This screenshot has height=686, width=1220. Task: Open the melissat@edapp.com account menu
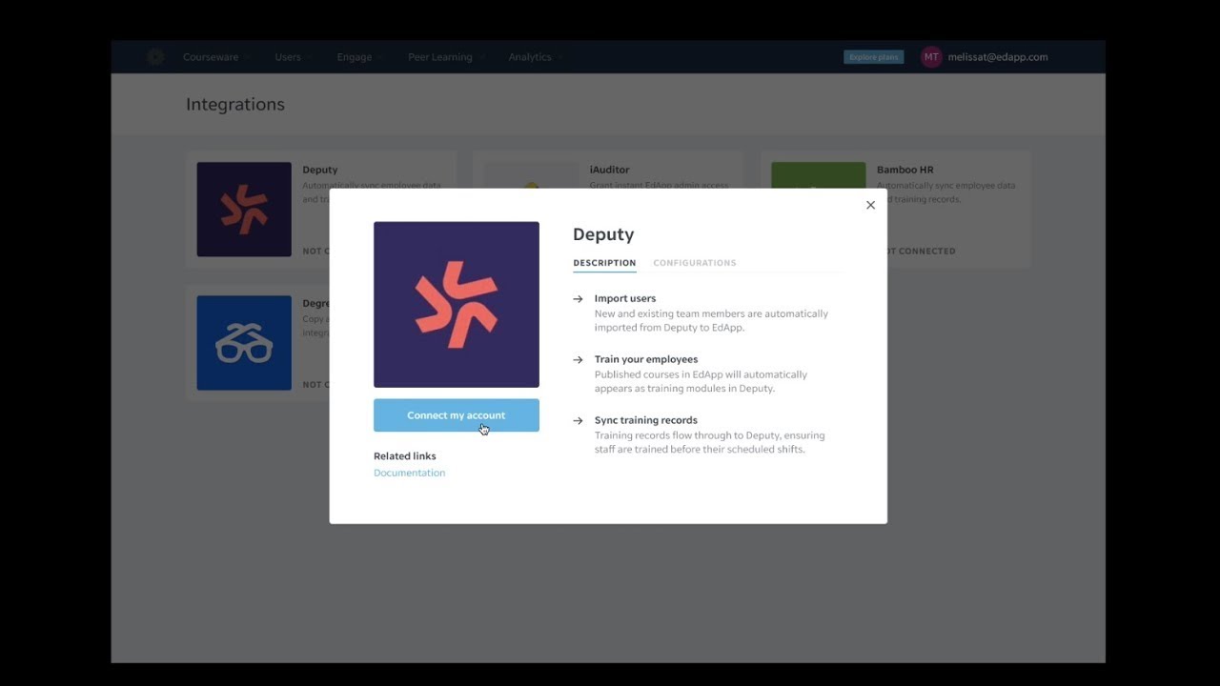click(x=998, y=57)
